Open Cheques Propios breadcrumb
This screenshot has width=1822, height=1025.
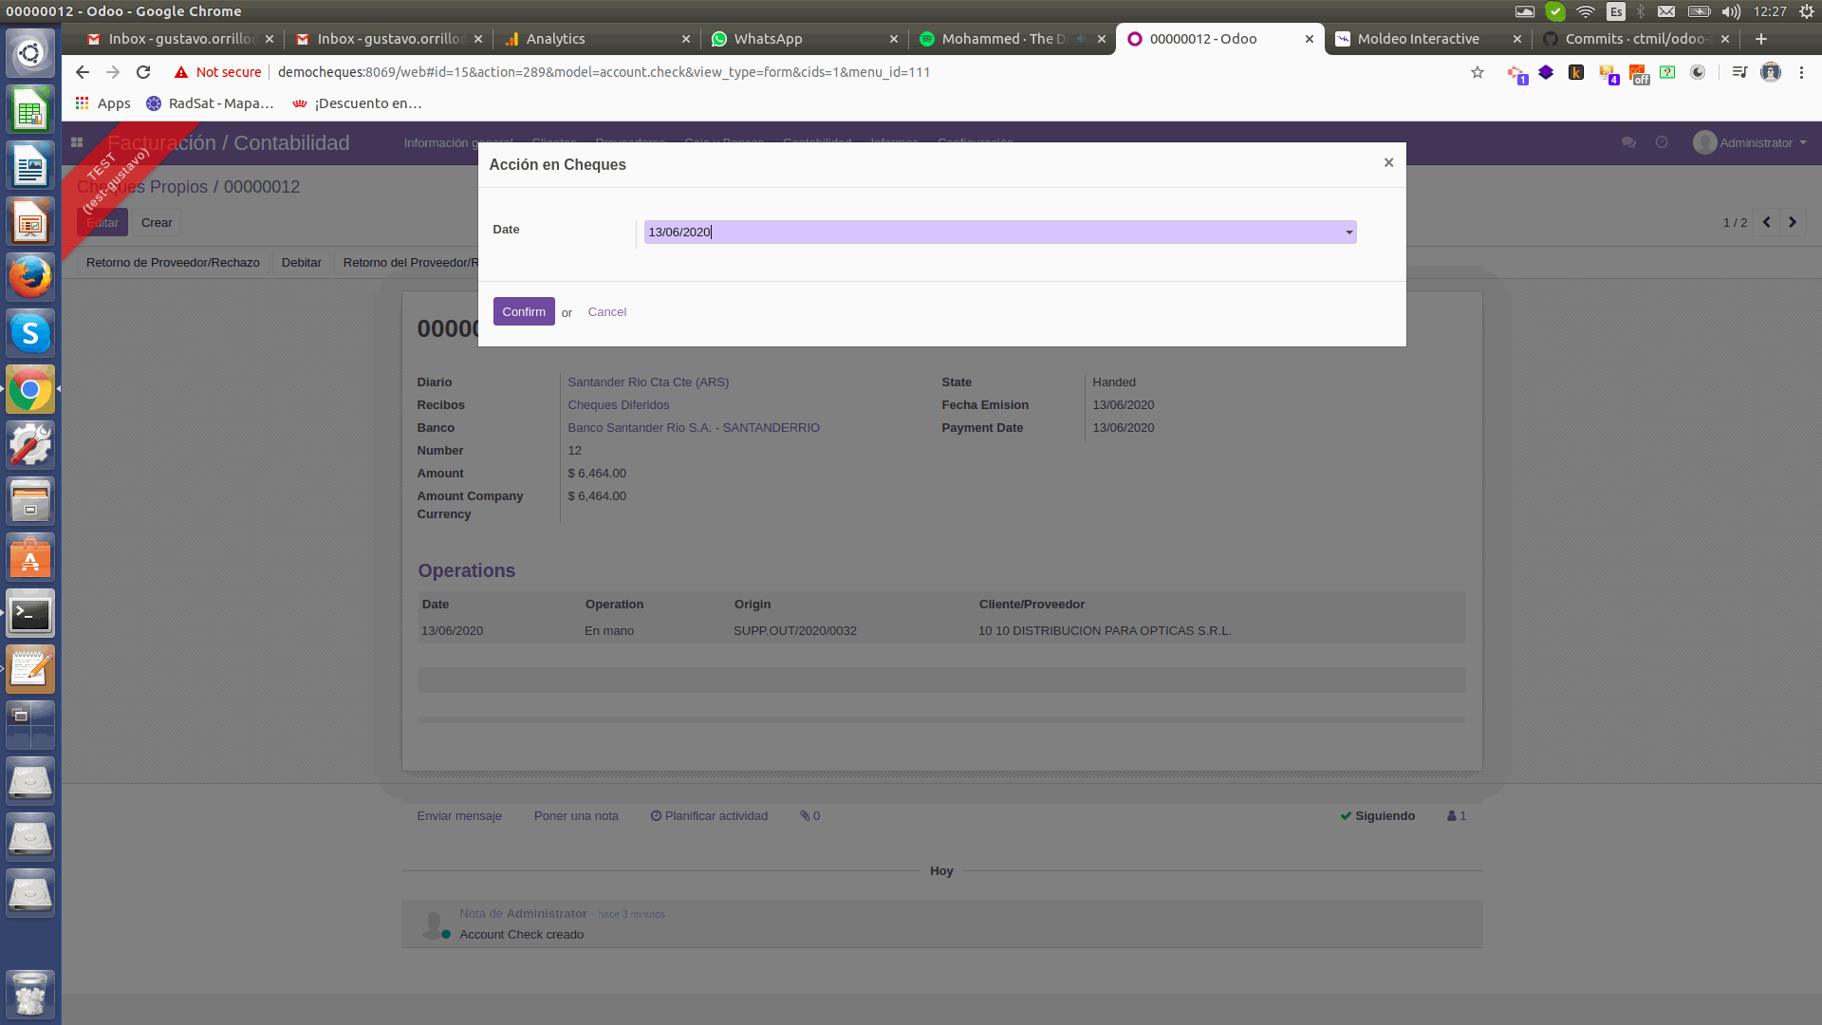point(142,187)
